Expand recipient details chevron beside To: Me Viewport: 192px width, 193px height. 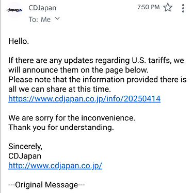[57, 19]
